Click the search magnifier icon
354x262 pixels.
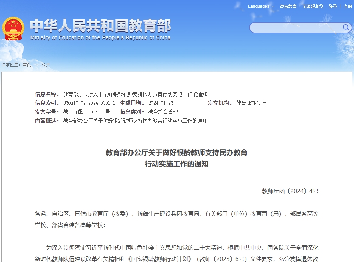345,28
